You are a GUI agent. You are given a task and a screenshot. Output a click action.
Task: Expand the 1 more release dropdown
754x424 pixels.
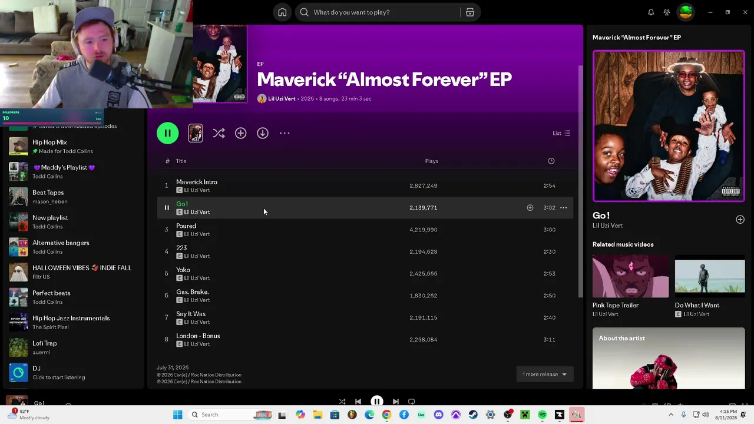544,375
